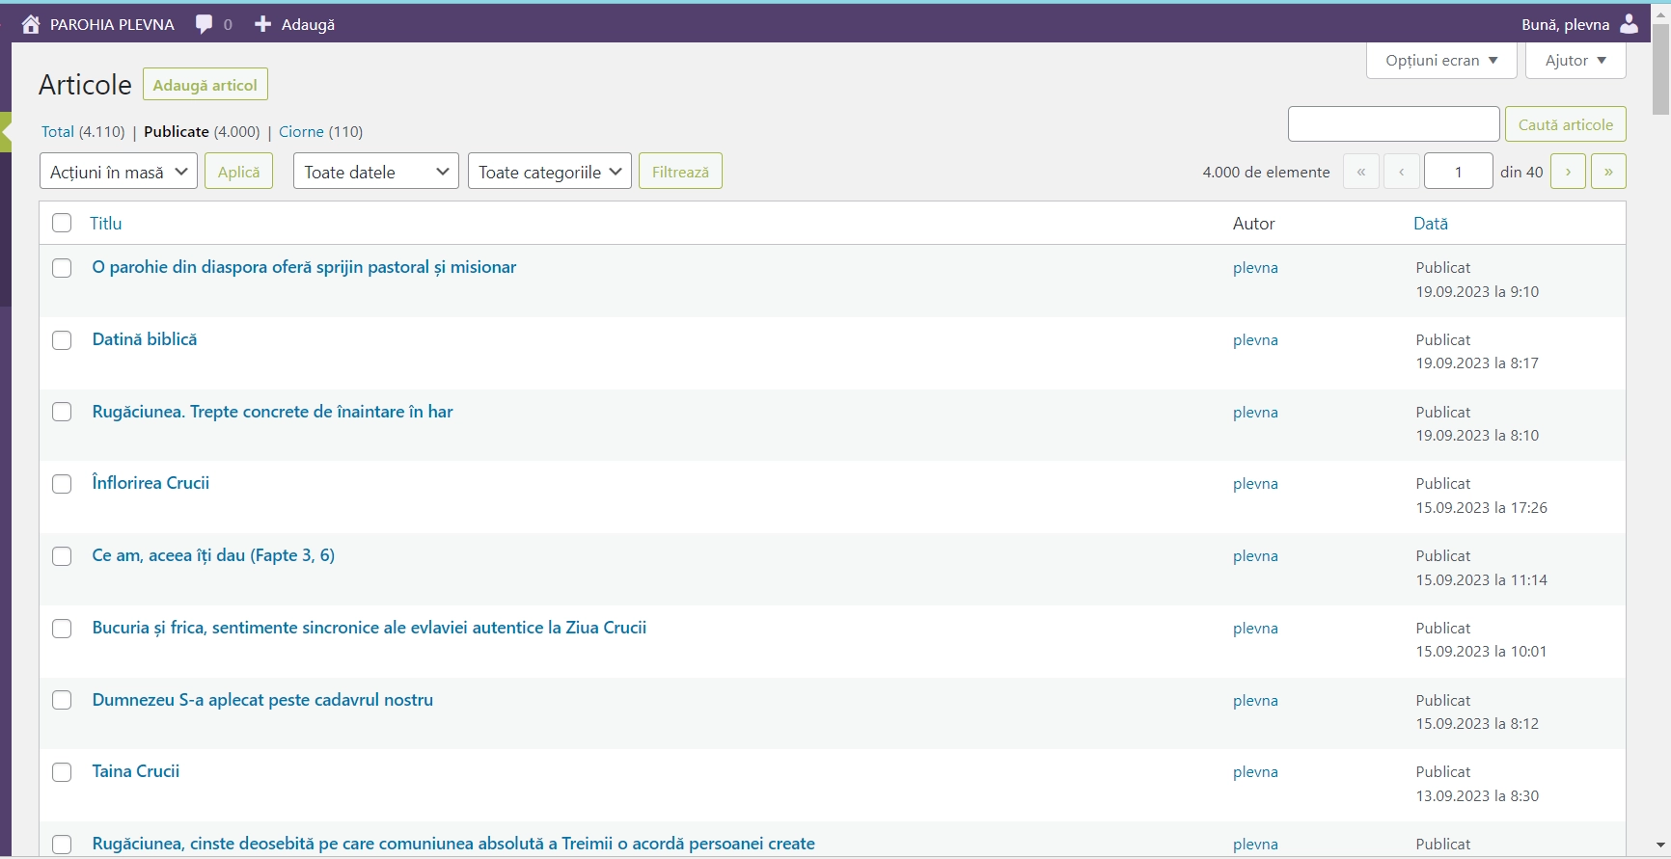
Task: Click the Autor column header
Action: 1253,223
